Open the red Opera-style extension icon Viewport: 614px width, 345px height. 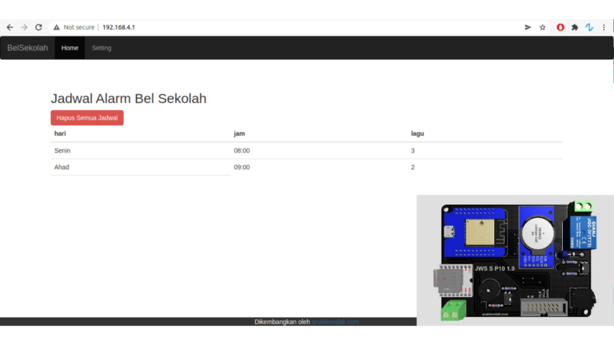point(560,27)
